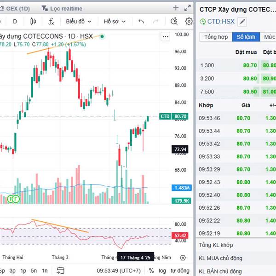Screen dimensions: 276x276
Task: Select the 1p date range
Action: pyautogui.click(x=23, y=270)
